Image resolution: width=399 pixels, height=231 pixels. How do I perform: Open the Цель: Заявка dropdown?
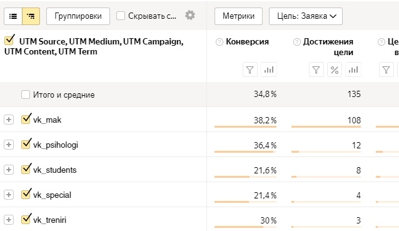pyautogui.click(x=306, y=16)
